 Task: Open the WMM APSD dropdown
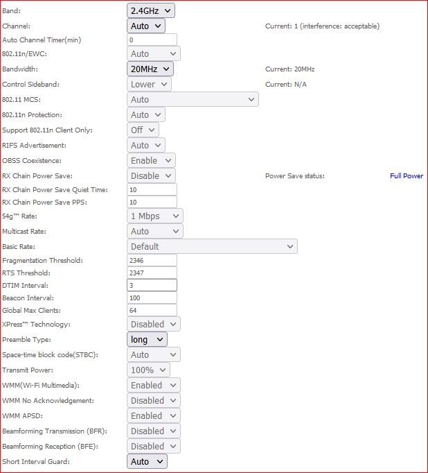[153, 415]
